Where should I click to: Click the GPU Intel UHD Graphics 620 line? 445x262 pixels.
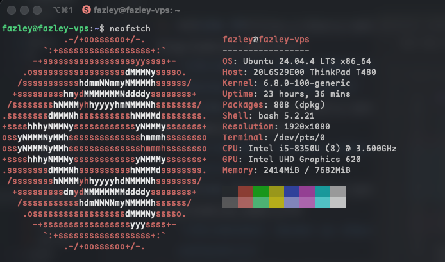pos(292,160)
